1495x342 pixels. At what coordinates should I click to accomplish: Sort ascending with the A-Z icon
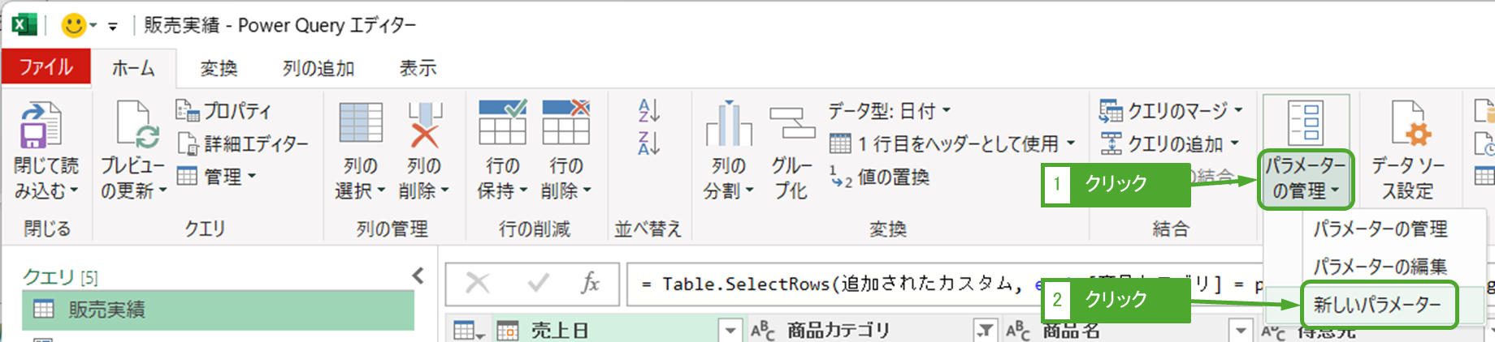[648, 110]
